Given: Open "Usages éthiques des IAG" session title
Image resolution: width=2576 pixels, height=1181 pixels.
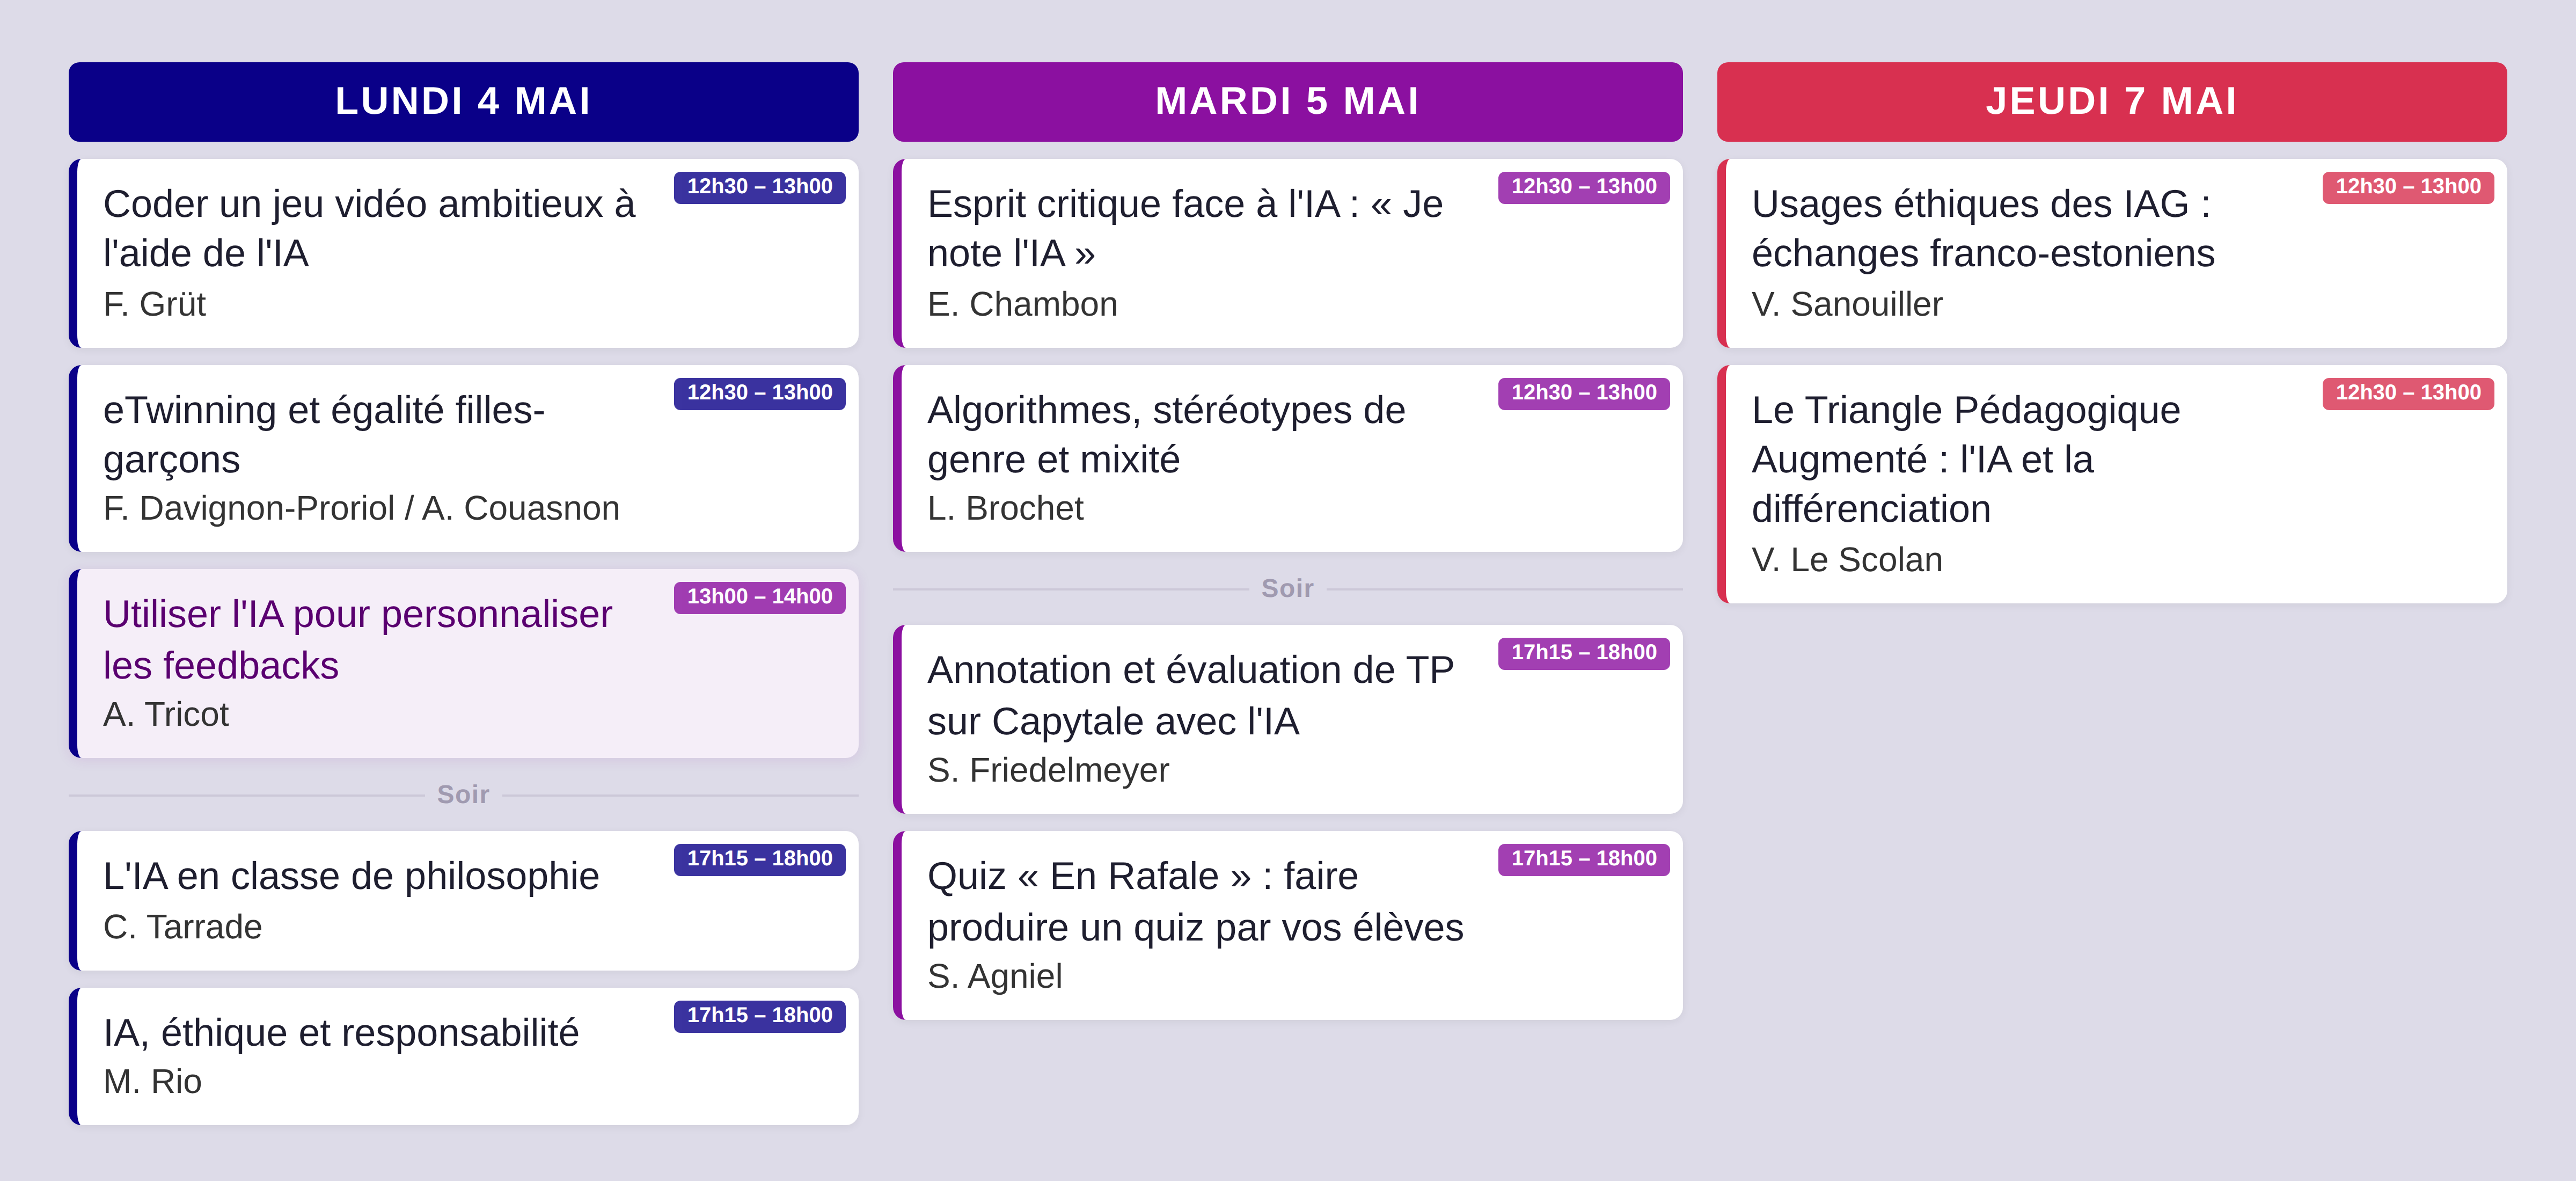Looking at the screenshot, I should tap(1982, 228).
